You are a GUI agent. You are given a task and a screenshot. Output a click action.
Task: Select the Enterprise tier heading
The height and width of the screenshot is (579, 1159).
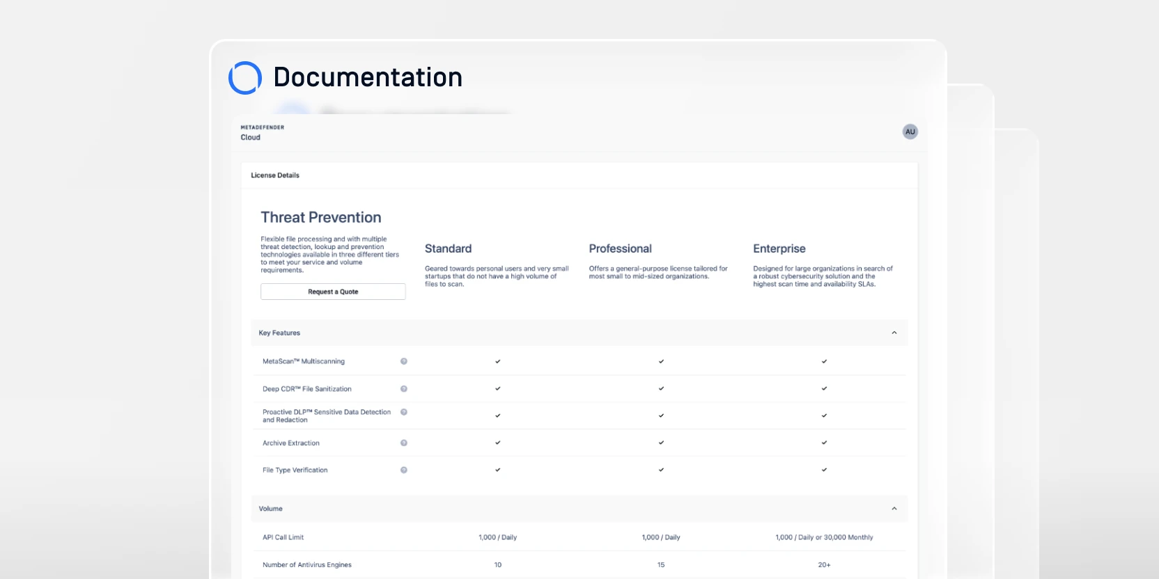coord(779,248)
